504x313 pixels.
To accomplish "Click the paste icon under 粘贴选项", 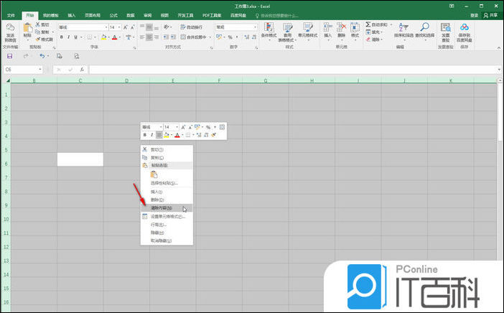I will click(x=153, y=174).
